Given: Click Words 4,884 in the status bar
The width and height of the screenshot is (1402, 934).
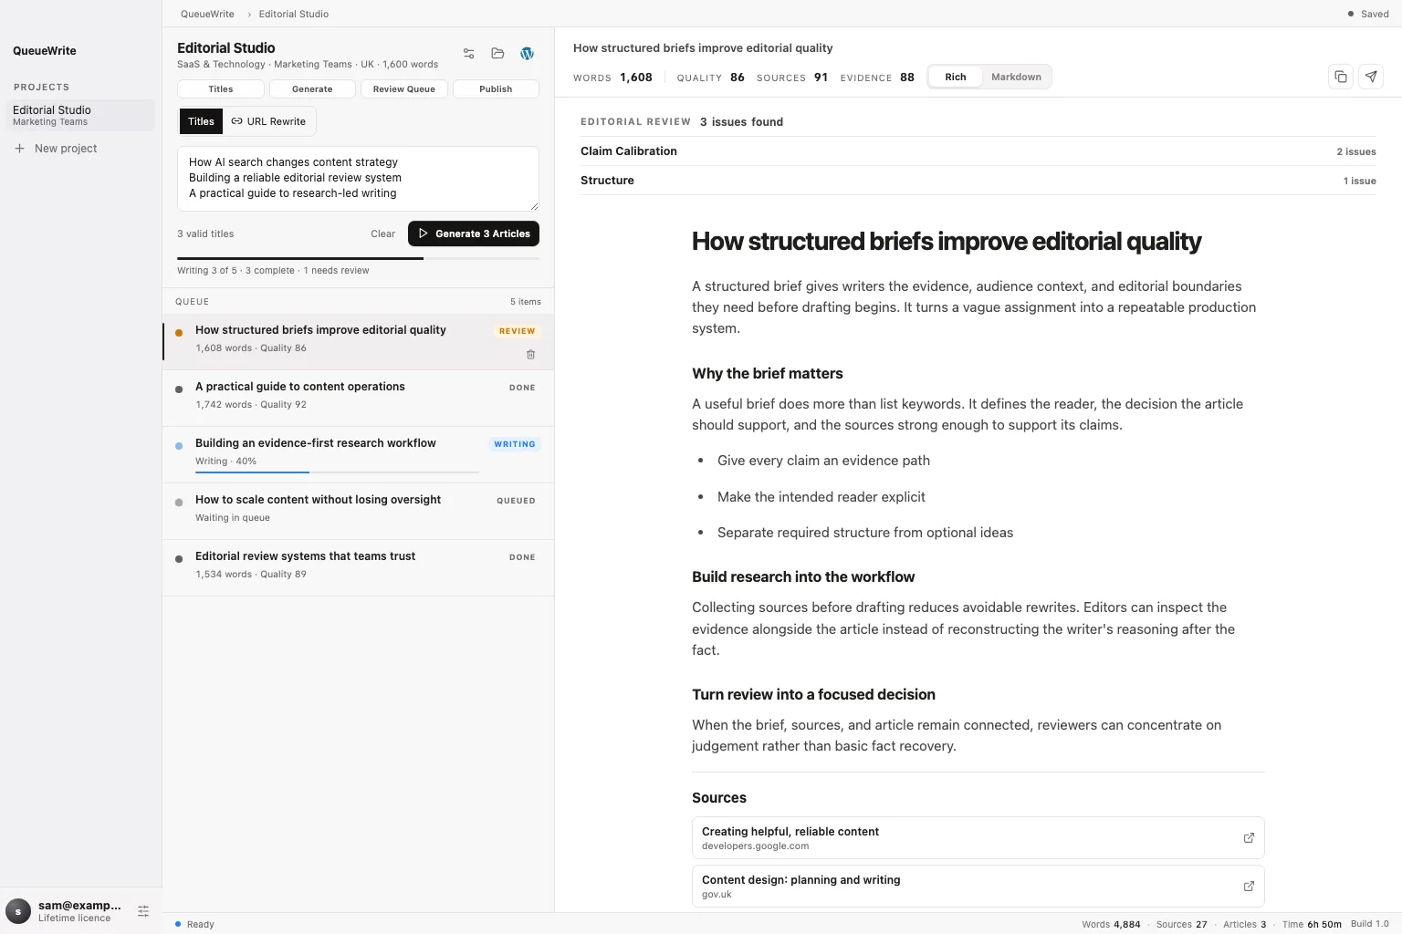Looking at the screenshot, I should point(1111,924).
